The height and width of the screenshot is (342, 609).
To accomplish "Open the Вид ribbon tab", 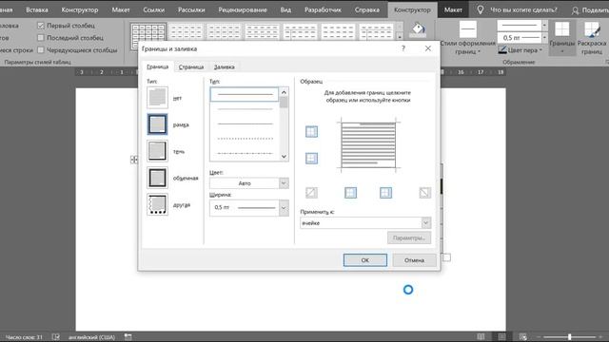I will point(285,9).
